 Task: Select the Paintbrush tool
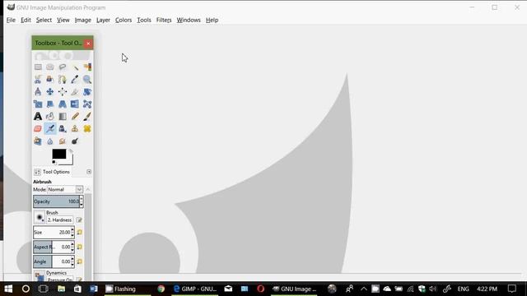87,117
